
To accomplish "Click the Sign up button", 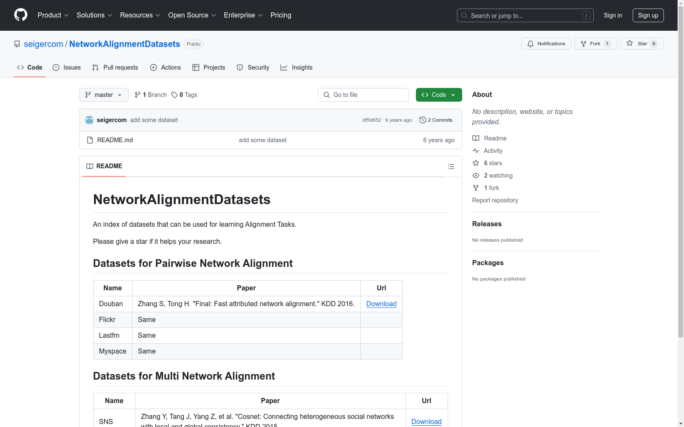I will 648,15.
